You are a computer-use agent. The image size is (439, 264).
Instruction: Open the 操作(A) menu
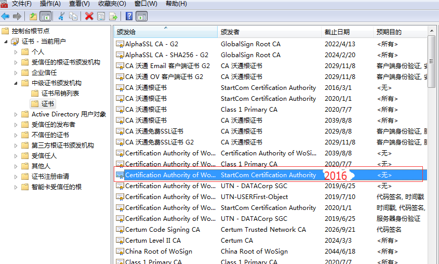click(50, 4)
